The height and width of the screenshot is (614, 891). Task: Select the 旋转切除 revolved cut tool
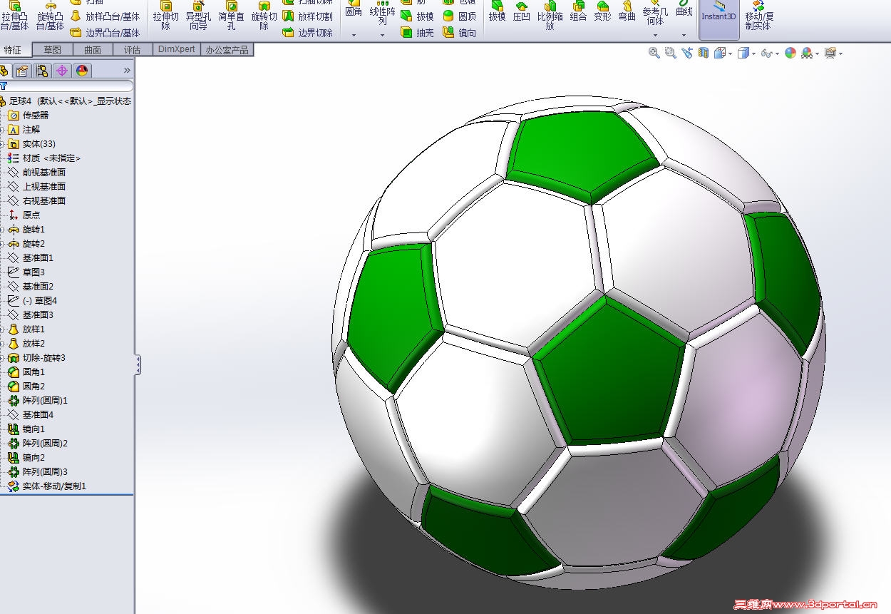point(264,16)
